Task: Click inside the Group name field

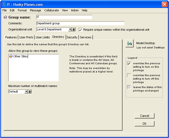Action: (x=64, y=17)
